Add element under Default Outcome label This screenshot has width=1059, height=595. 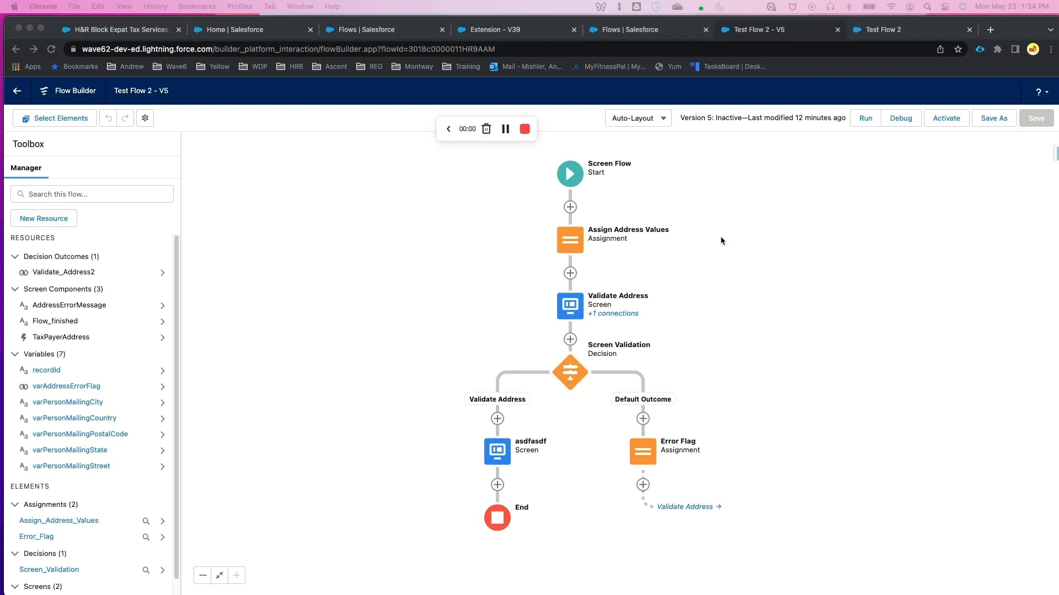[643, 419]
